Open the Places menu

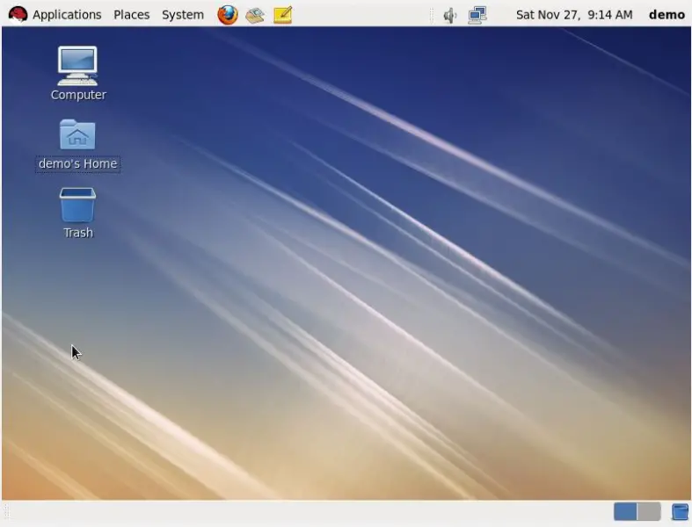tap(131, 15)
